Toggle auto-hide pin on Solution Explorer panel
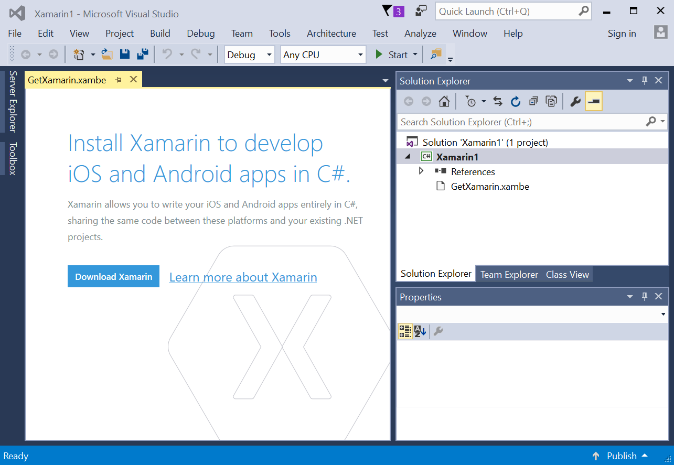This screenshot has height=465, width=674. [x=645, y=81]
